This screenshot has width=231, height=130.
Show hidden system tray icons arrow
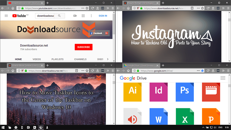click(x=203, y=127)
